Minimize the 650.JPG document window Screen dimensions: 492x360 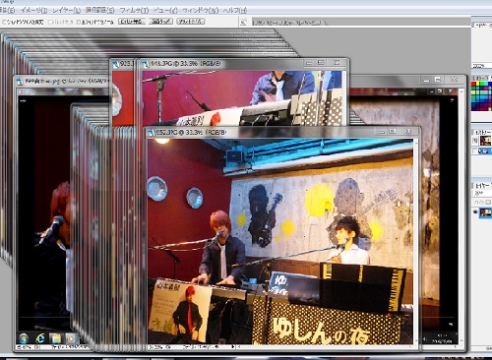(x=381, y=132)
